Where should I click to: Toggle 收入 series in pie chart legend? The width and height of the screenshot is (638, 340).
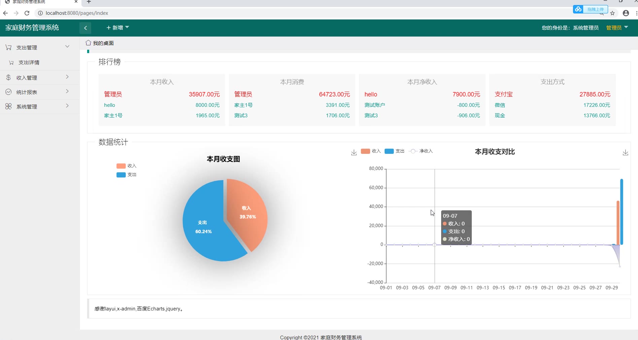pos(126,166)
